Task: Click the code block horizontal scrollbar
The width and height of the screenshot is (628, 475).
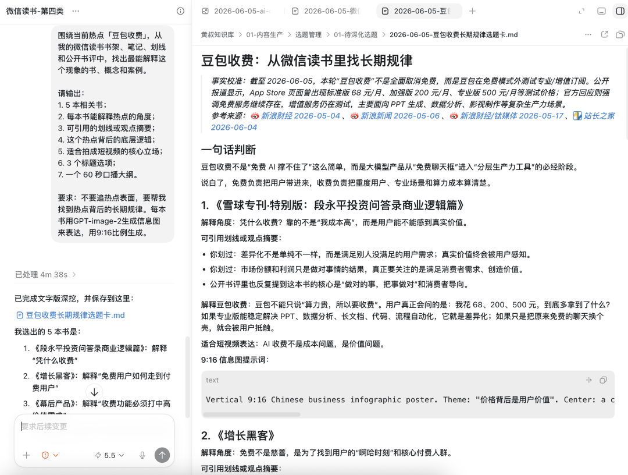Action: coord(252,414)
